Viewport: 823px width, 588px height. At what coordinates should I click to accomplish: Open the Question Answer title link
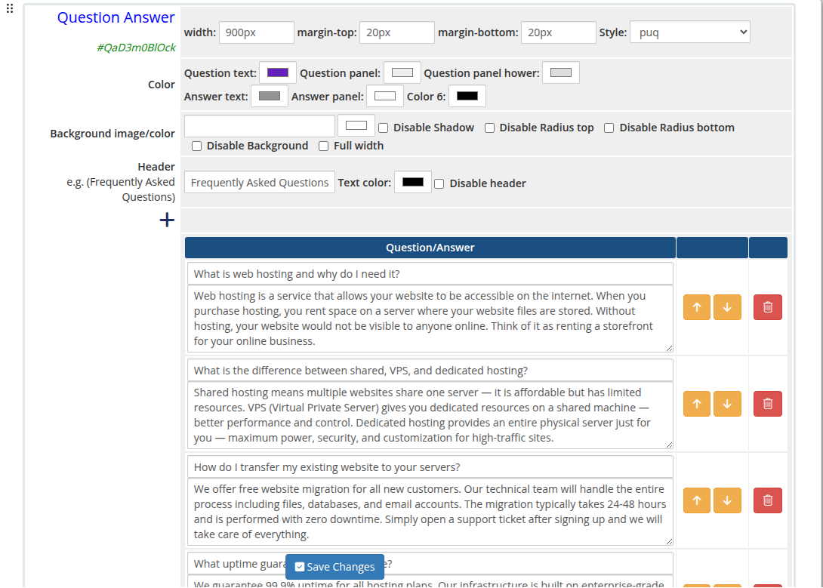click(x=116, y=17)
